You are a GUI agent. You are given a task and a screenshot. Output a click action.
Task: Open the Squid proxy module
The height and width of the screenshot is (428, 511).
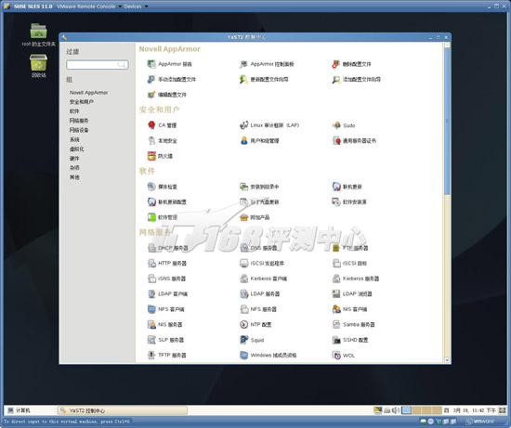point(252,340)
